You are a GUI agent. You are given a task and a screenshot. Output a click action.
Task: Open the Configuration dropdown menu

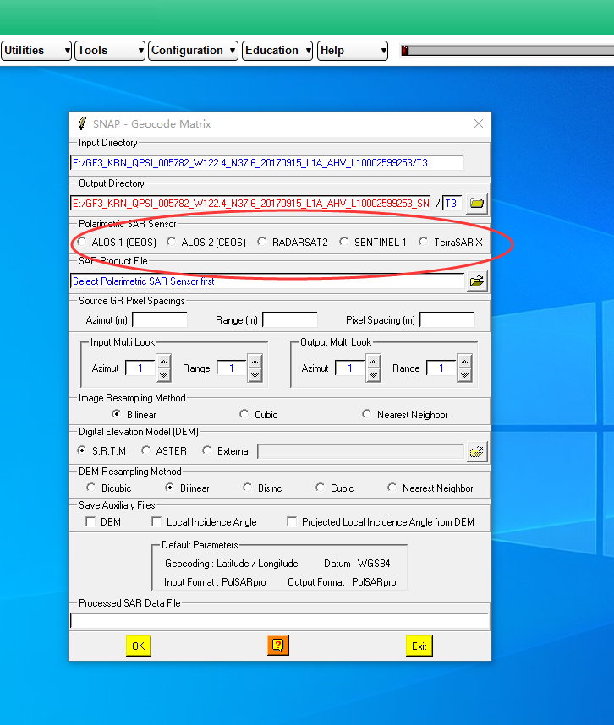coord(193,51)
